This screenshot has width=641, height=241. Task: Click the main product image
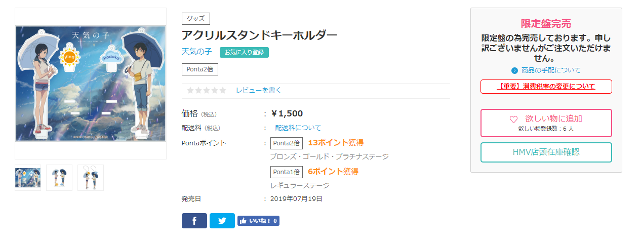pyautogui.click(x=91, y=84)
